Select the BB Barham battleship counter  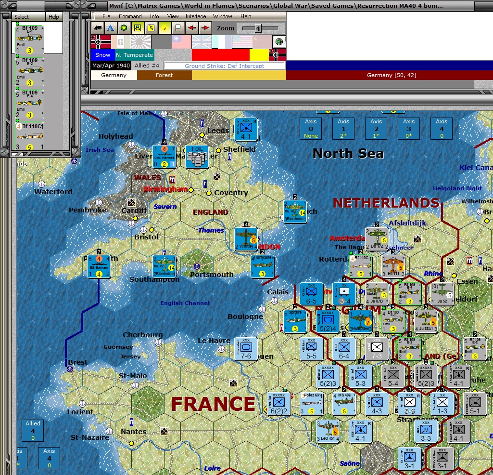point(99,266)
